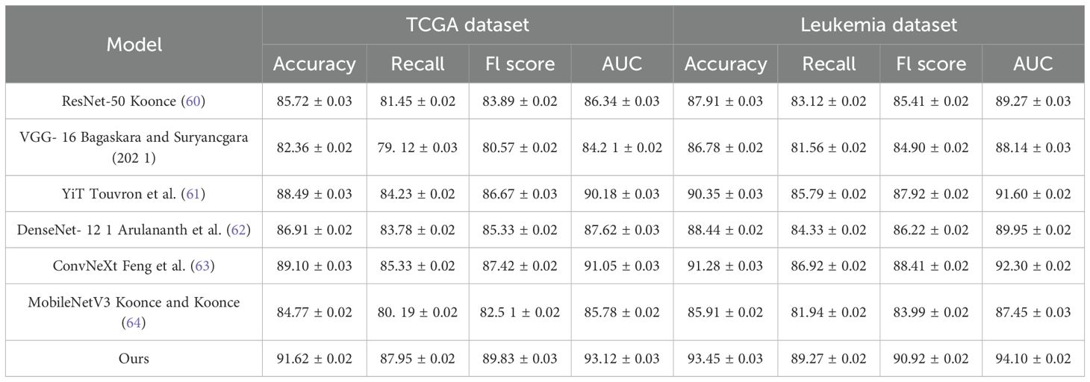Click the 85.72 ± 0.03 cell in the ResNet-50 row

[314, 101]
